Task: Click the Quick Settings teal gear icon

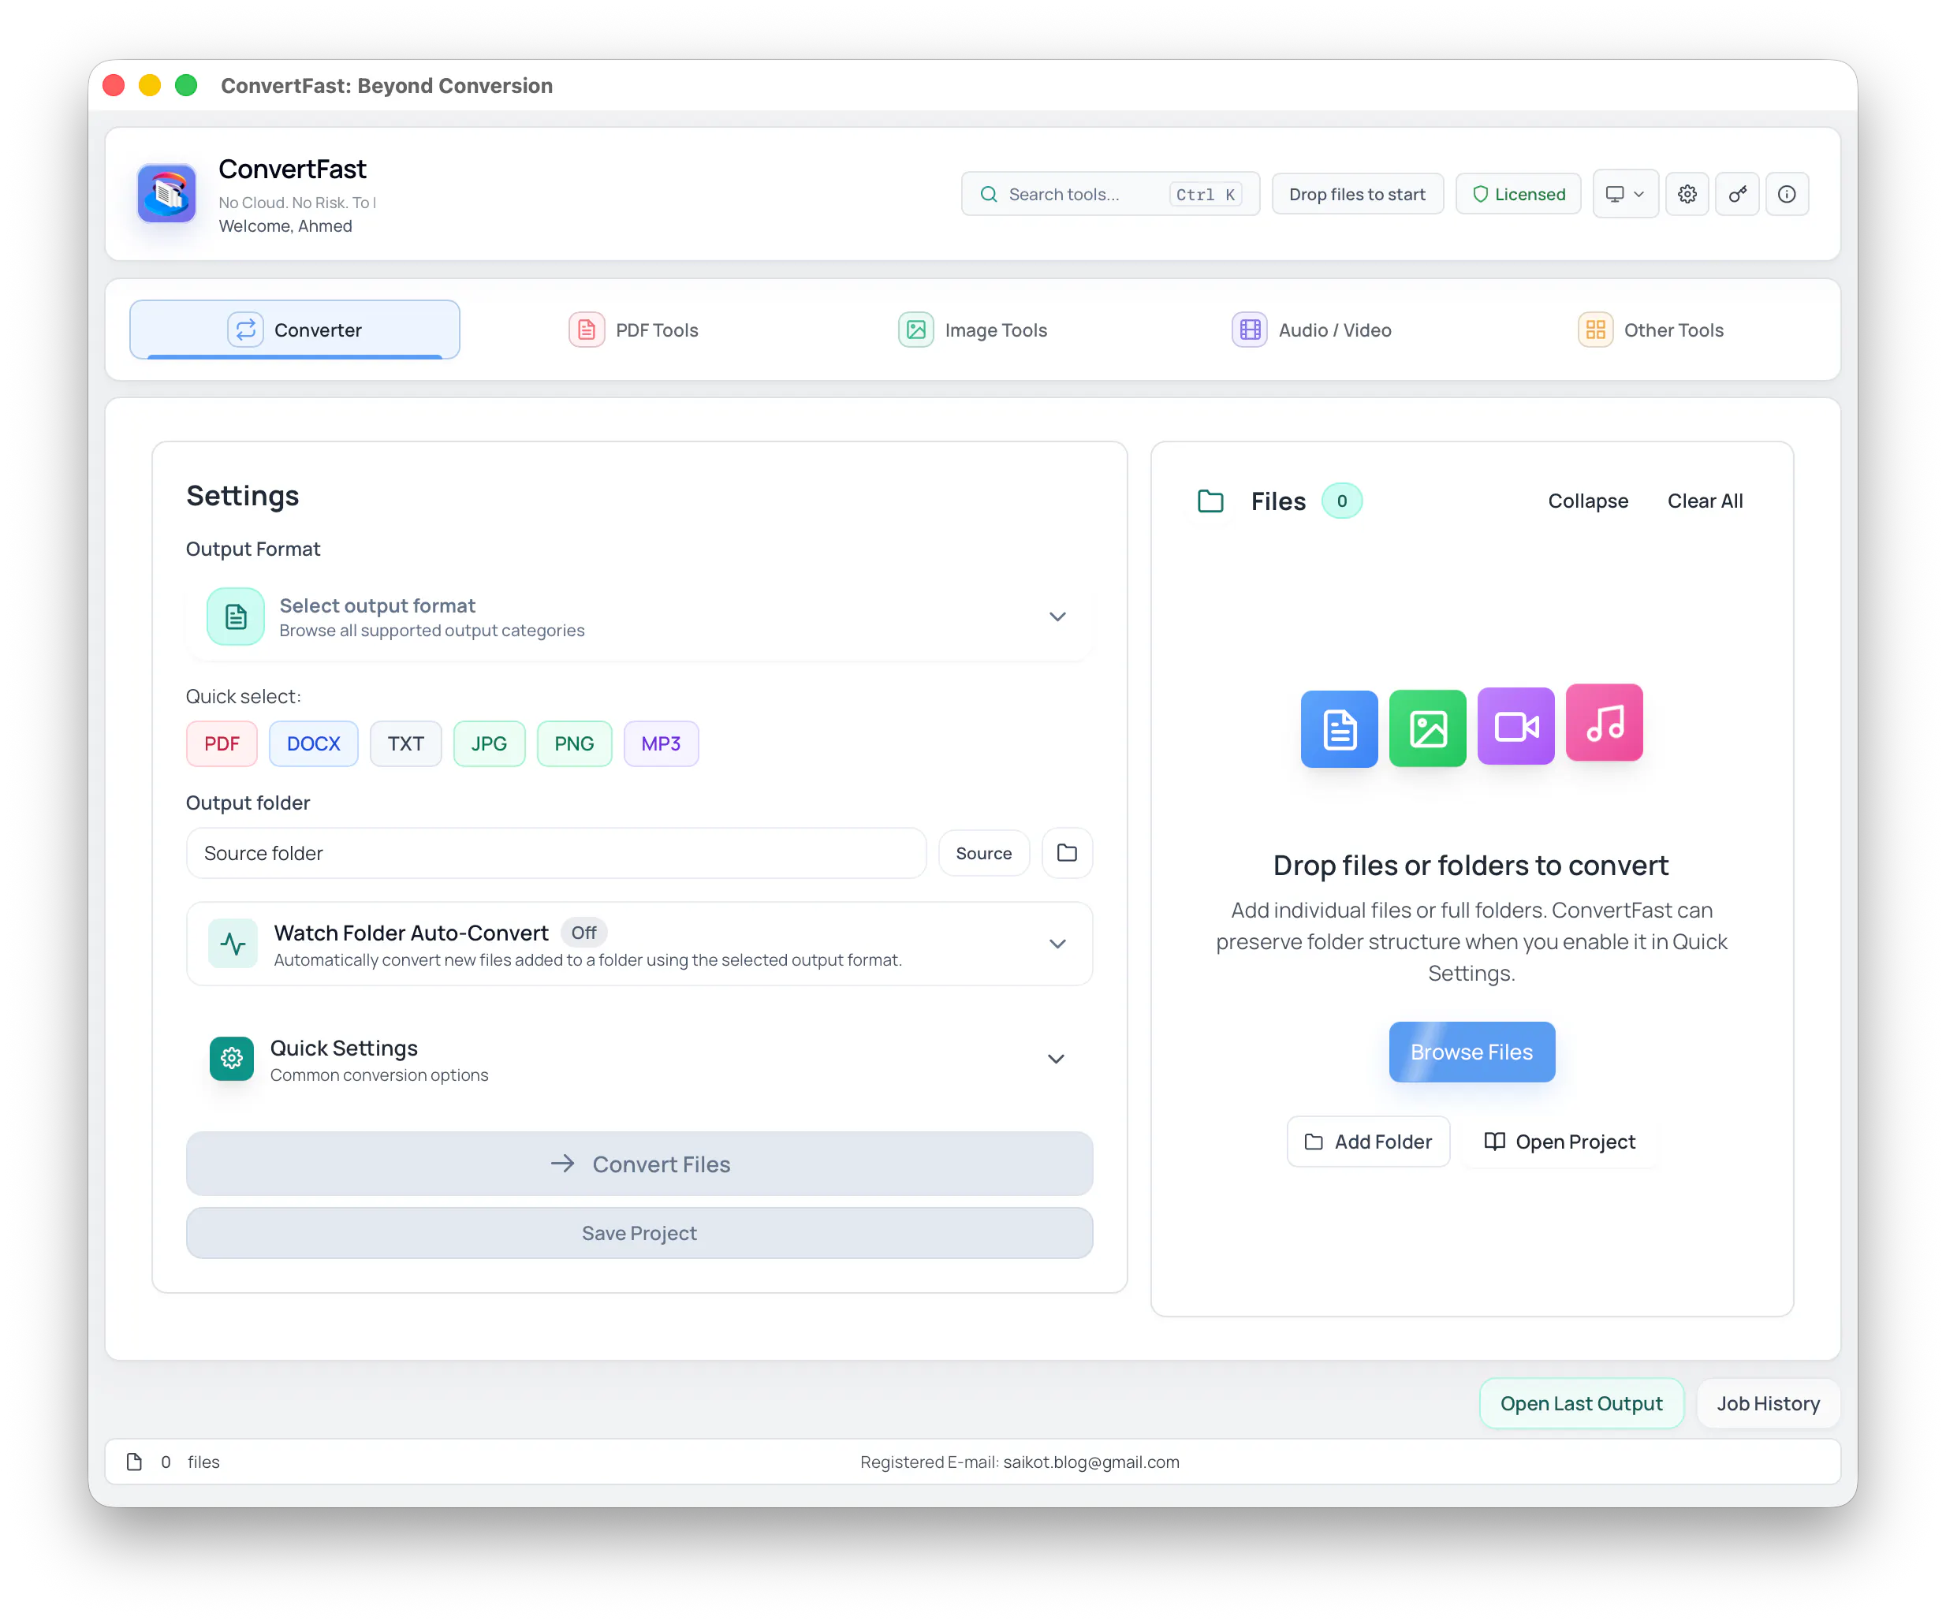Action: coord(232,1059)
